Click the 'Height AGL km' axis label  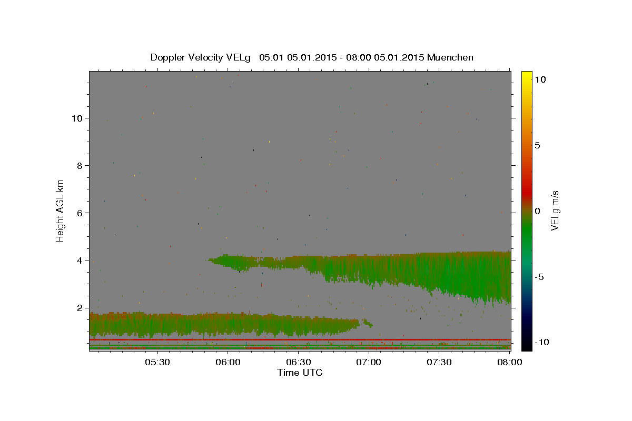coord(61,210)
